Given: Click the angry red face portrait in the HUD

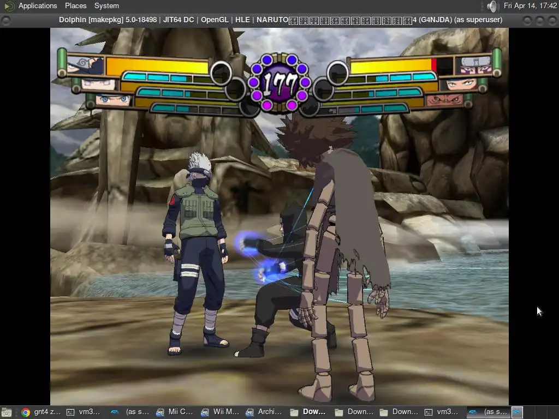Looking at the screenshot, I should (444, 100).
